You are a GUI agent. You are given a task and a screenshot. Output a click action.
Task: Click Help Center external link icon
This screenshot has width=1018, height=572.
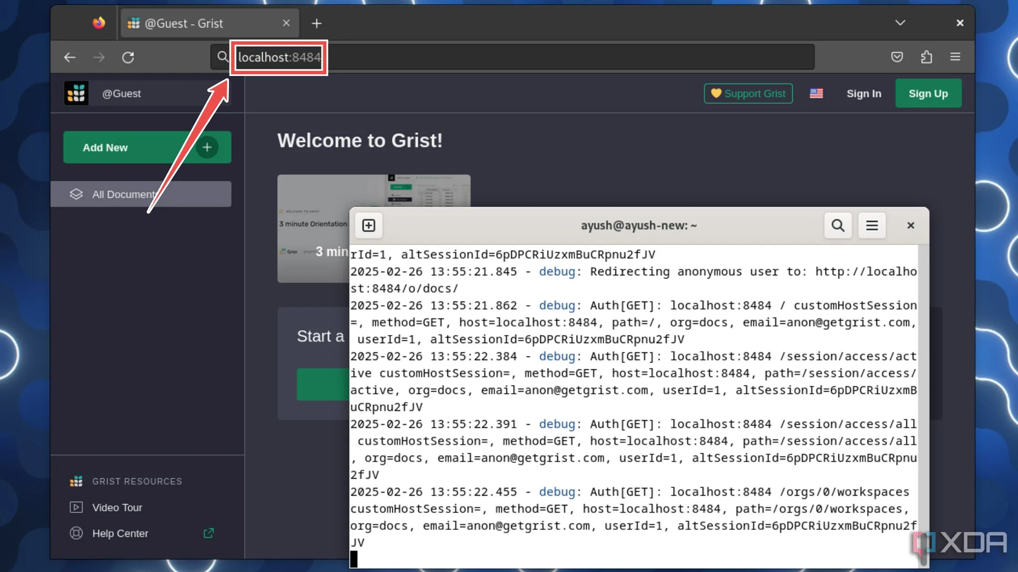209,533
